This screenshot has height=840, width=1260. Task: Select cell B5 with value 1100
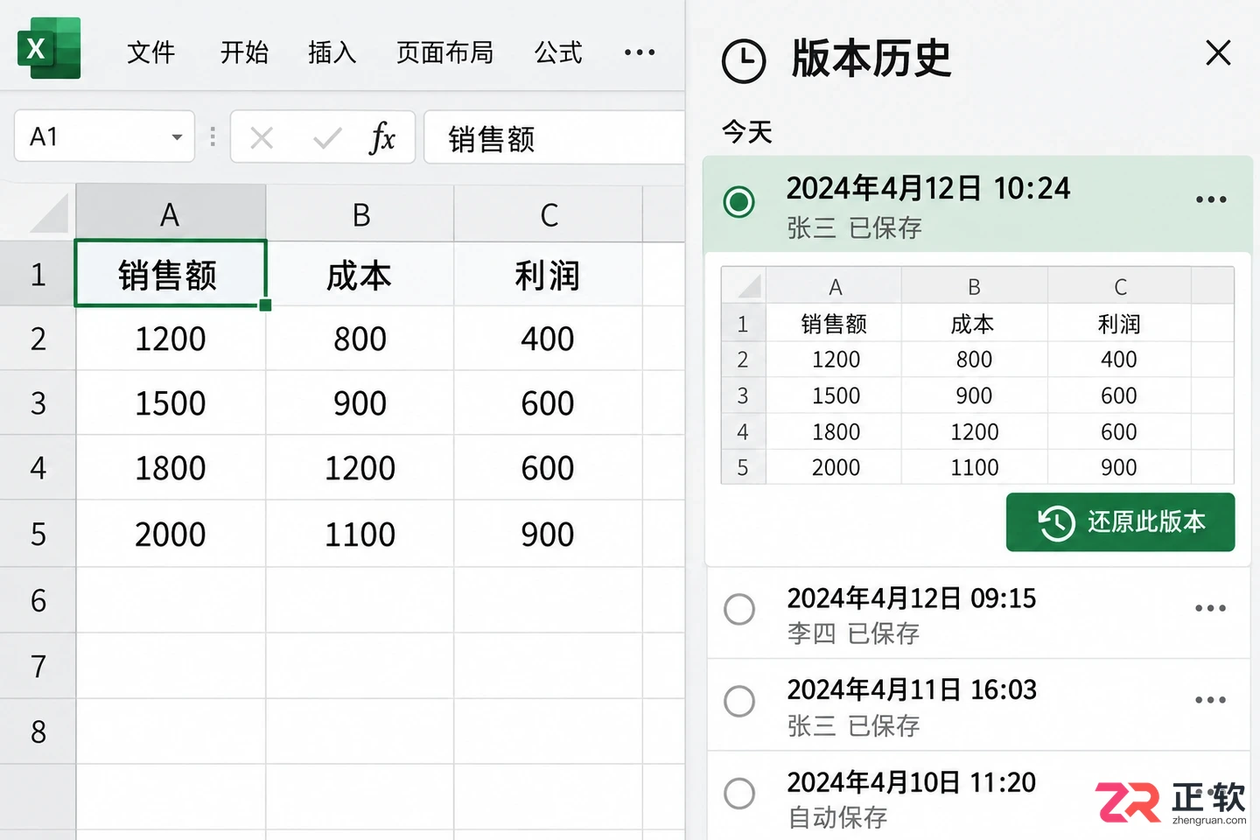360,534
